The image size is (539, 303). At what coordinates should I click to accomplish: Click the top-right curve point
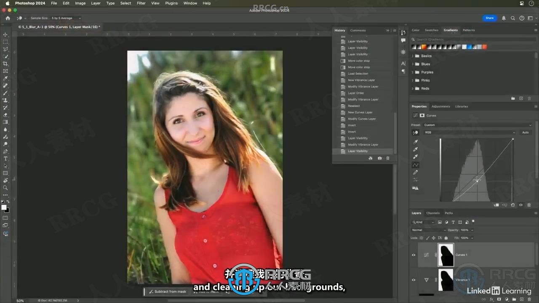[513, 139]
